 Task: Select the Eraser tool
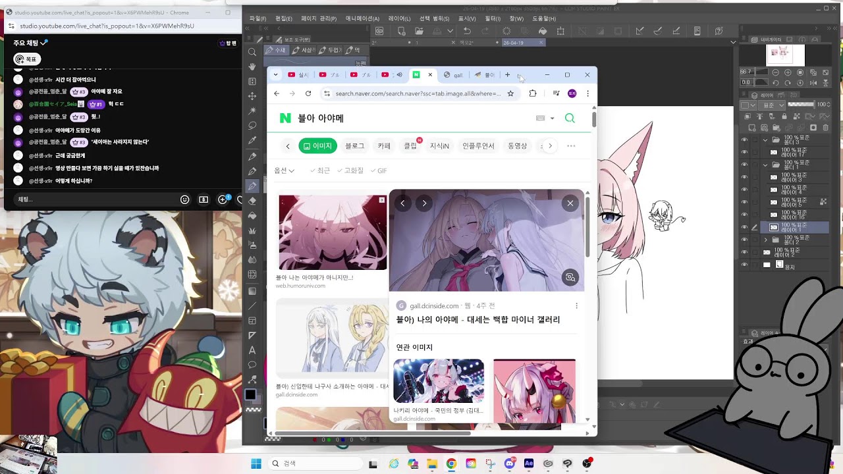pyautogui.click(x=252, y=201)
